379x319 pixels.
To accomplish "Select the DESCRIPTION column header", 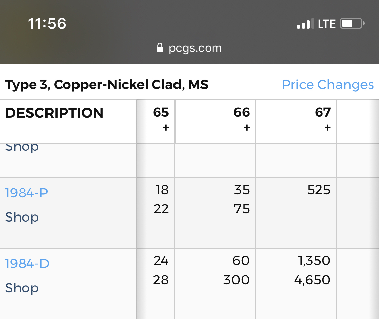I will pos(54,113).
